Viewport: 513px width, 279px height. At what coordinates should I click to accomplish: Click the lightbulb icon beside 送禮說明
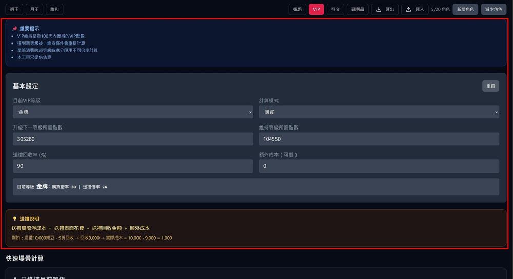[15, 219]
